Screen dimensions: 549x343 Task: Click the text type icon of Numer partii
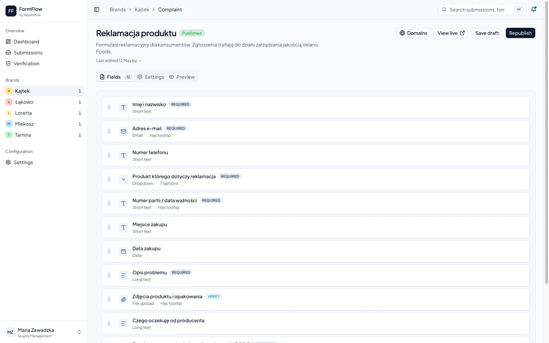(124, 203)
